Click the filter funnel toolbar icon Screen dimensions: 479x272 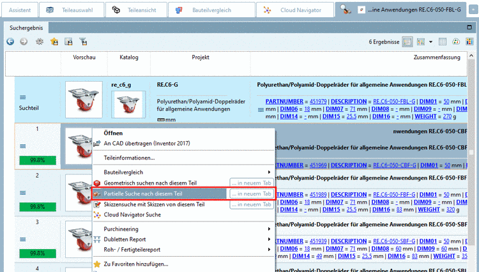tap(83, 42)
